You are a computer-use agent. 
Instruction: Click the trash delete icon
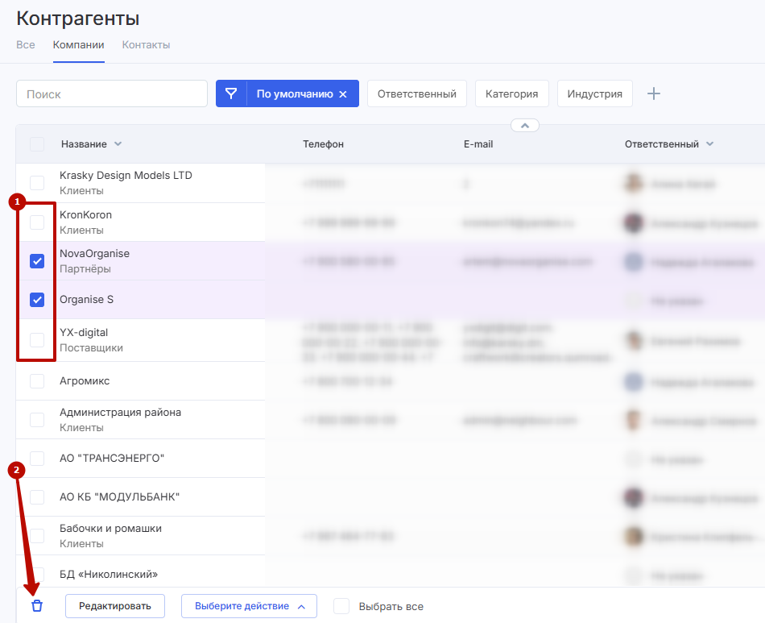(x=37, y=606)
